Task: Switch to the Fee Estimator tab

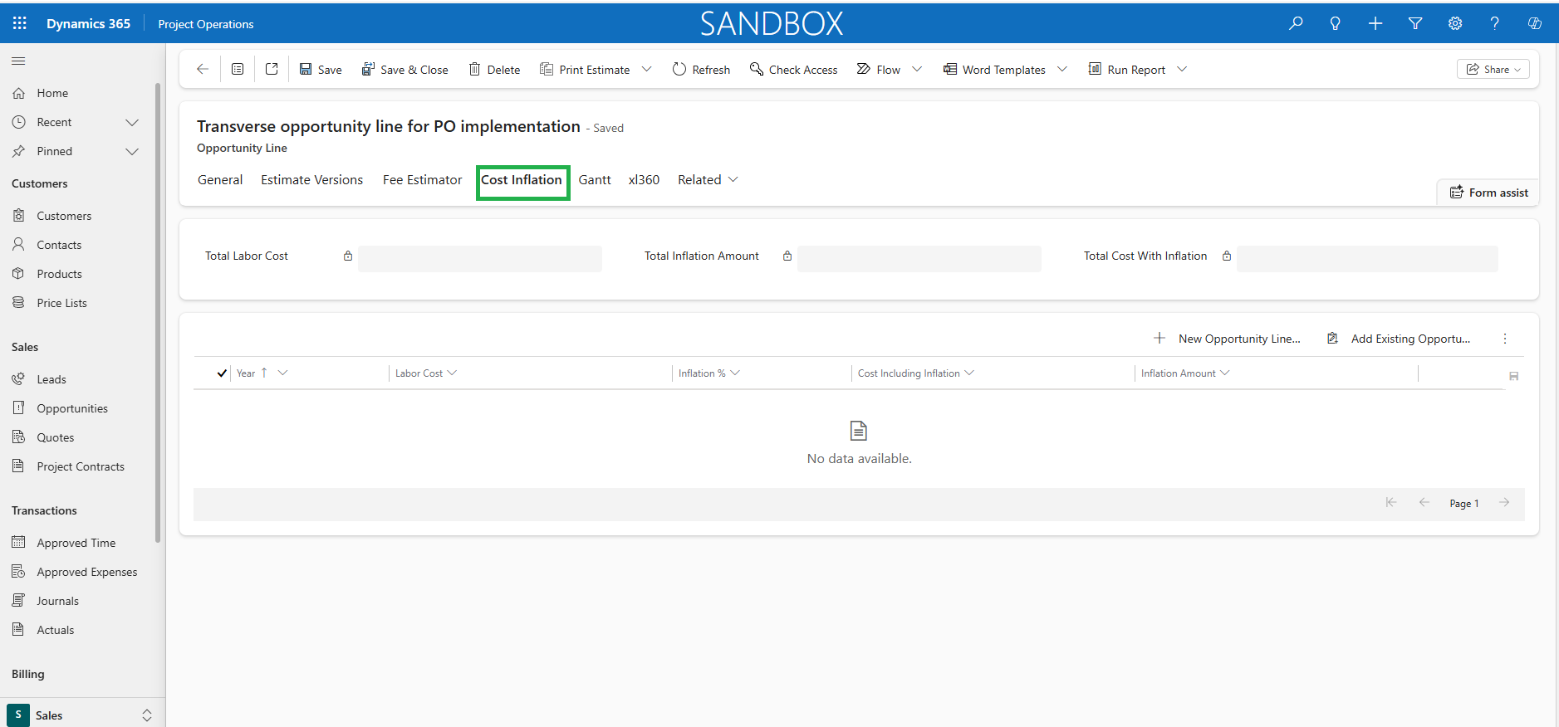Action: [422, 180]
